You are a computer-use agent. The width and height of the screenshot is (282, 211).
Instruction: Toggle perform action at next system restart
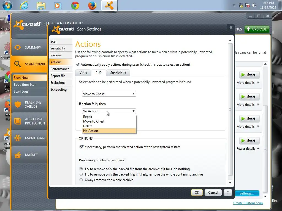point(81,147)
